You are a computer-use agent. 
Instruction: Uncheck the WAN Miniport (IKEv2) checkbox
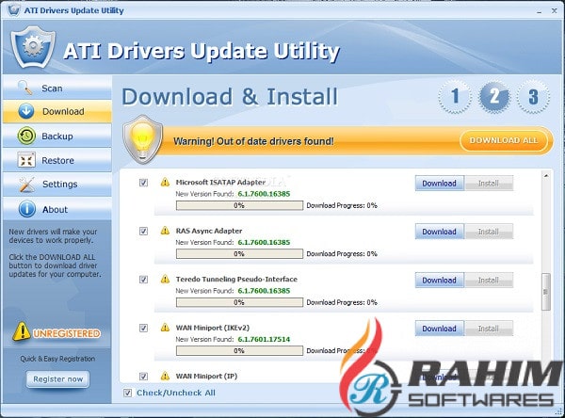(x=143, y=328)
